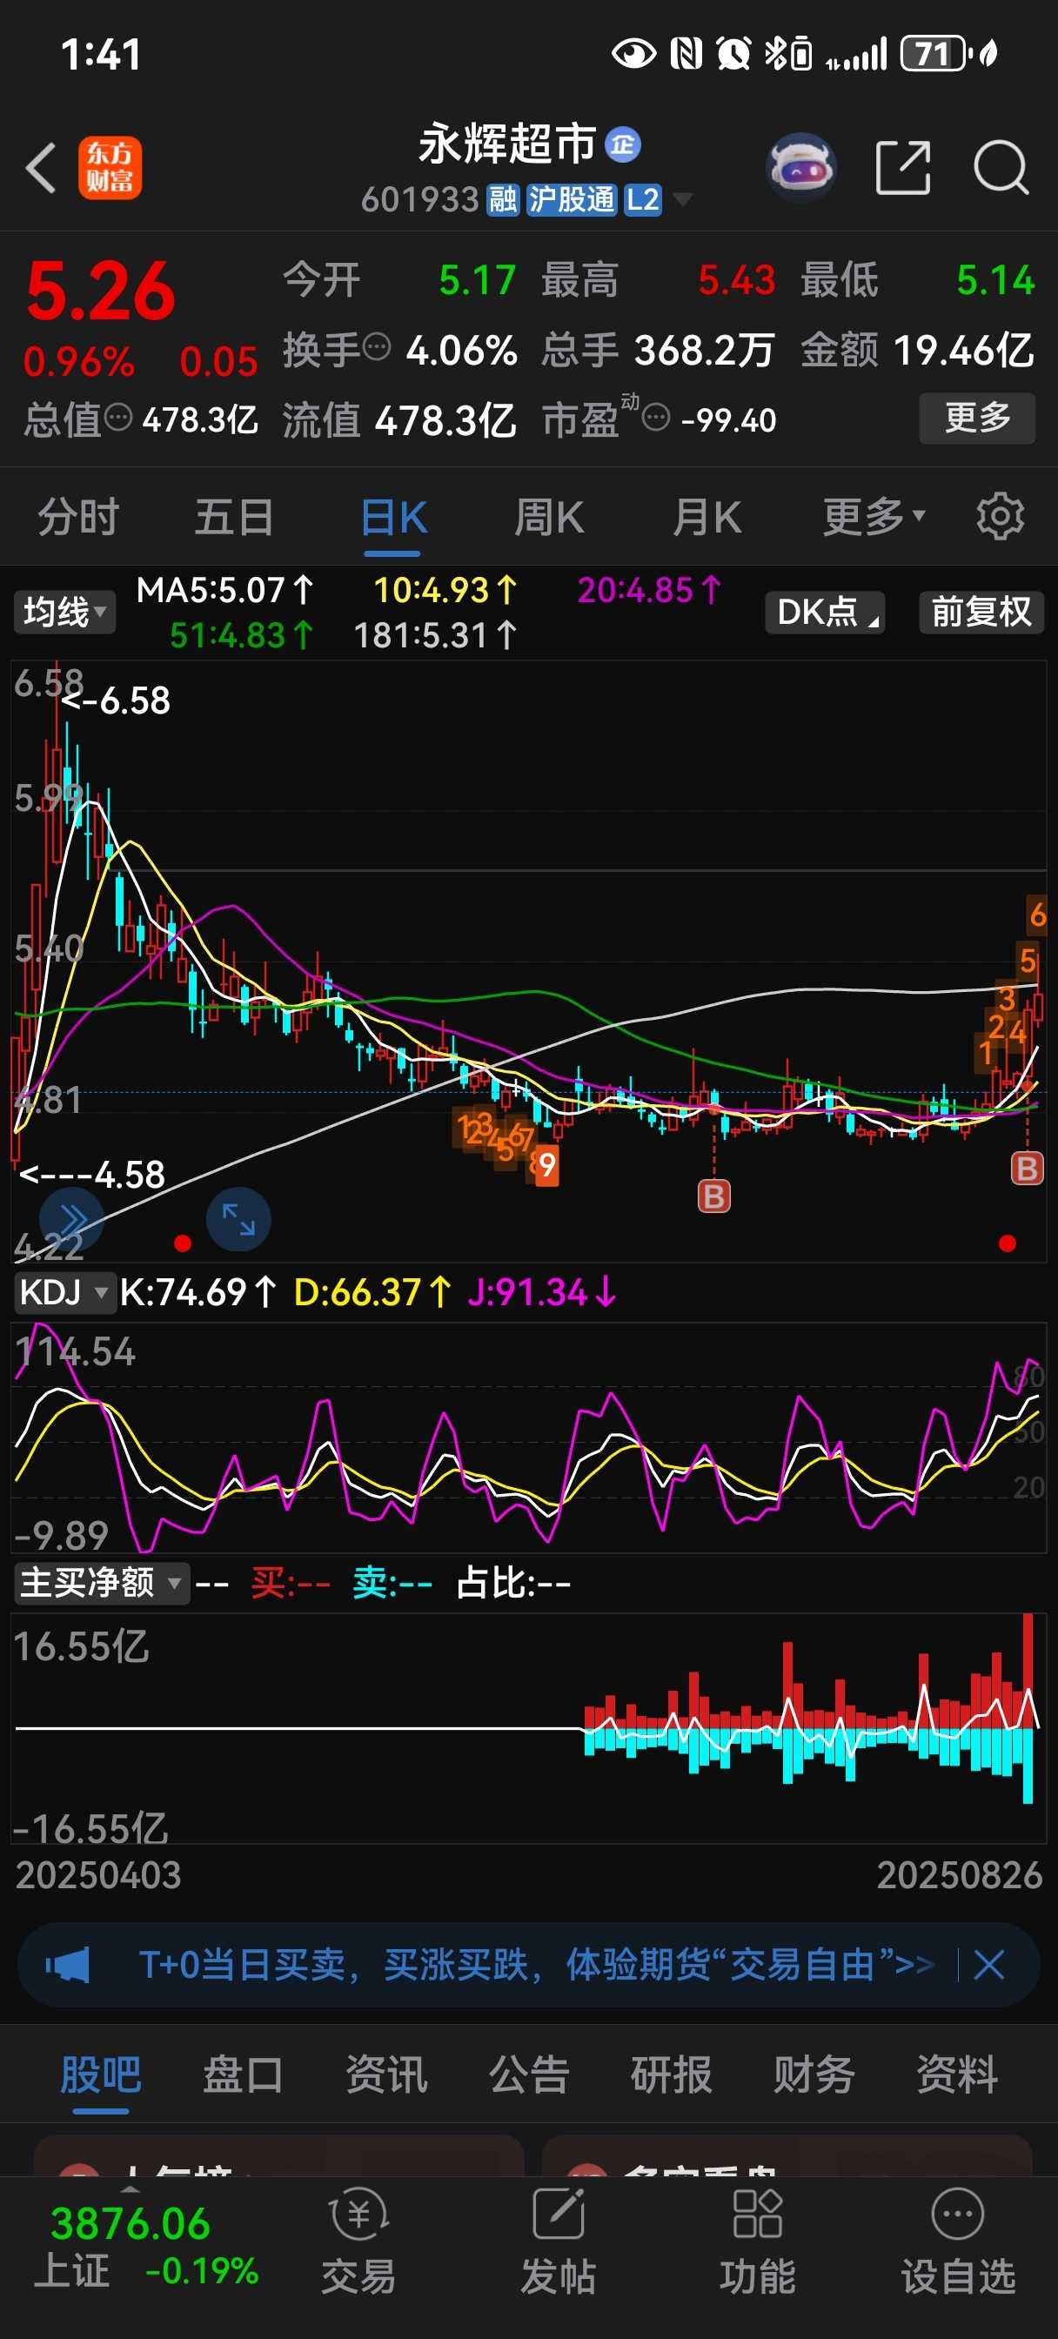This screenshot has height=2339, width=1058.
Task: Open the DK点 selector
Action: pos(825,612)
